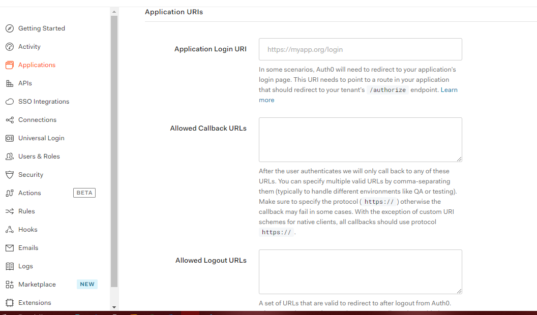Screen dimensions: 537x315
Task: Follow the Learn more link
Action: [449, 90]
